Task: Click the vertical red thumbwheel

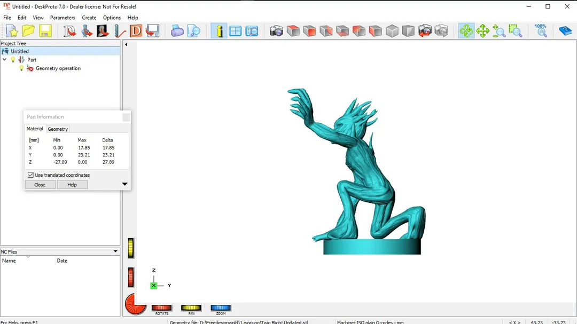Action: coord(131,277)
